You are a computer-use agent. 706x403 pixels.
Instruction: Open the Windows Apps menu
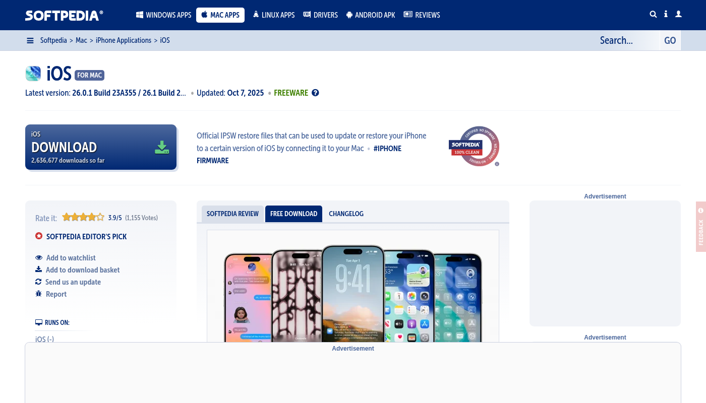(x=163, y=15)
